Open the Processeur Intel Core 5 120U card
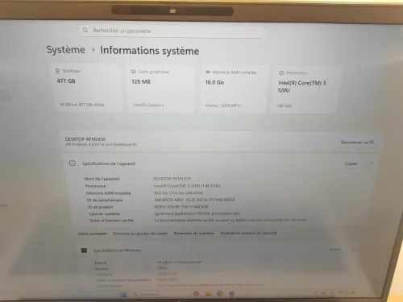Image resolution: width=403 pixels, height=302 pixels. (308, 89)
